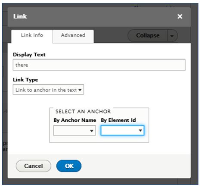This screenshot has width=204, height=188.
Task: Switch to the Link Info tab
Action: (x=32, y=36)
